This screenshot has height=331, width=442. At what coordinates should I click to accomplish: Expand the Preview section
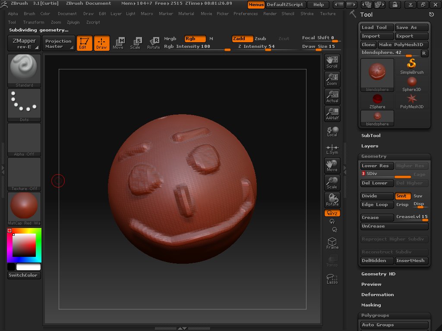(x=371, y=284)
